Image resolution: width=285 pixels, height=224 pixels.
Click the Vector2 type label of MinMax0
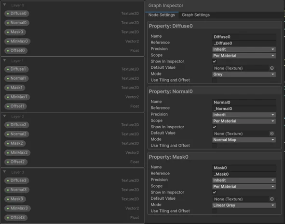coord(132,41)
